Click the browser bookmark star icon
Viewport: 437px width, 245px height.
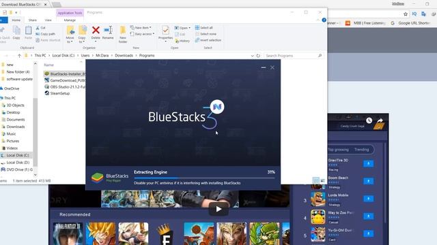[x=406, y=14]
